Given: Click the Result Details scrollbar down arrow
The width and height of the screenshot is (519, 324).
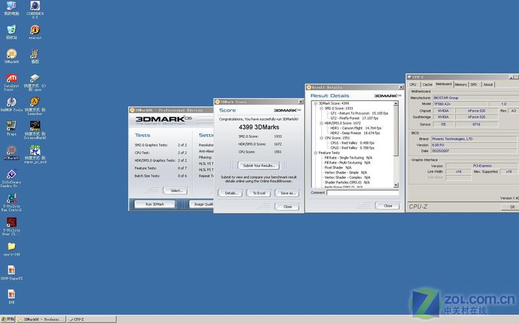Looking at the screenshot, I should (396, 185).
